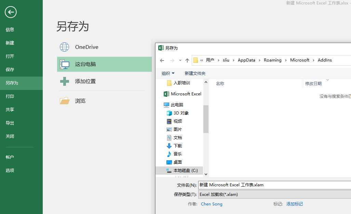Screen dimensions: 351x214
Task: Click the back arrow circle icon
Action: tap(11, 12)
